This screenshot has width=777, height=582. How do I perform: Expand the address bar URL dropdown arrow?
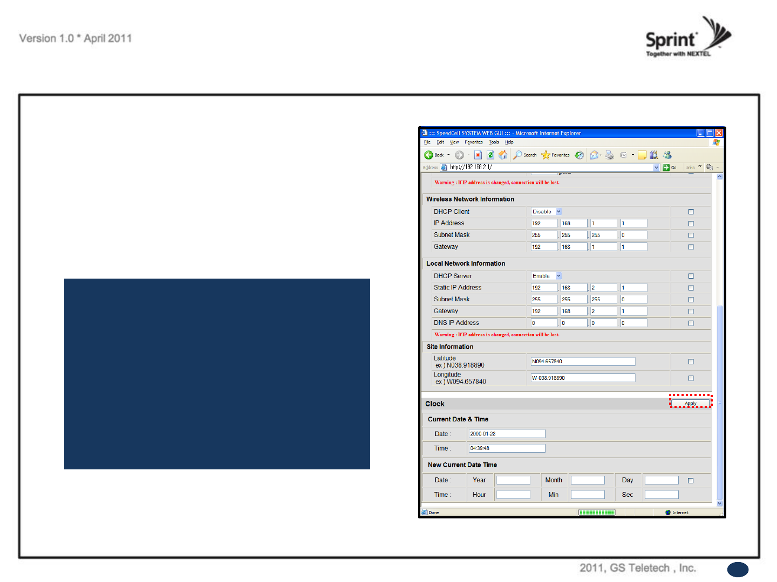tap(657, 168)
